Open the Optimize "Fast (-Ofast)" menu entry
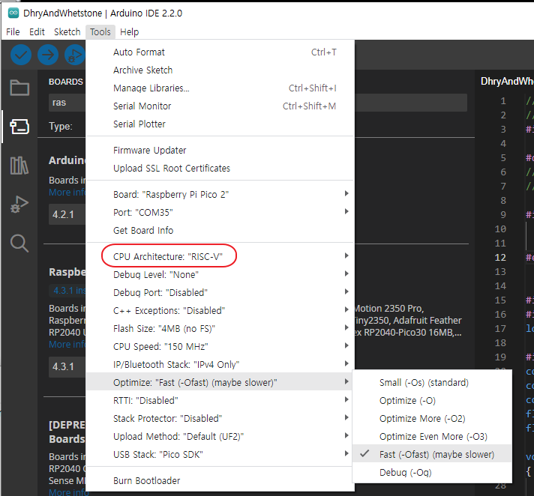Viewport: 534px width, 496px height. [220, 383]
